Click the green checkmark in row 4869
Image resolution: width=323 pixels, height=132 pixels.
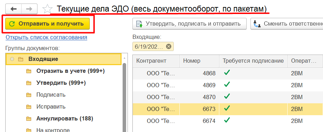pyautogui.click(x=227, y=84)
